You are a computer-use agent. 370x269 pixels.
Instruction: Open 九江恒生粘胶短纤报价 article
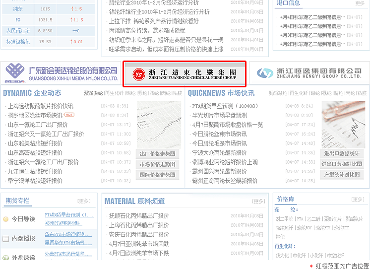pyautogui.click(x=35, y=171)
